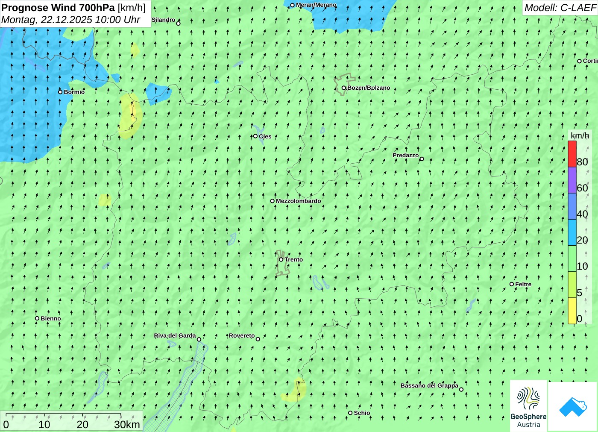The height and width of the screenshot is (432, 598).
Task: Click the Trento city marker
Action: (281, 259)
